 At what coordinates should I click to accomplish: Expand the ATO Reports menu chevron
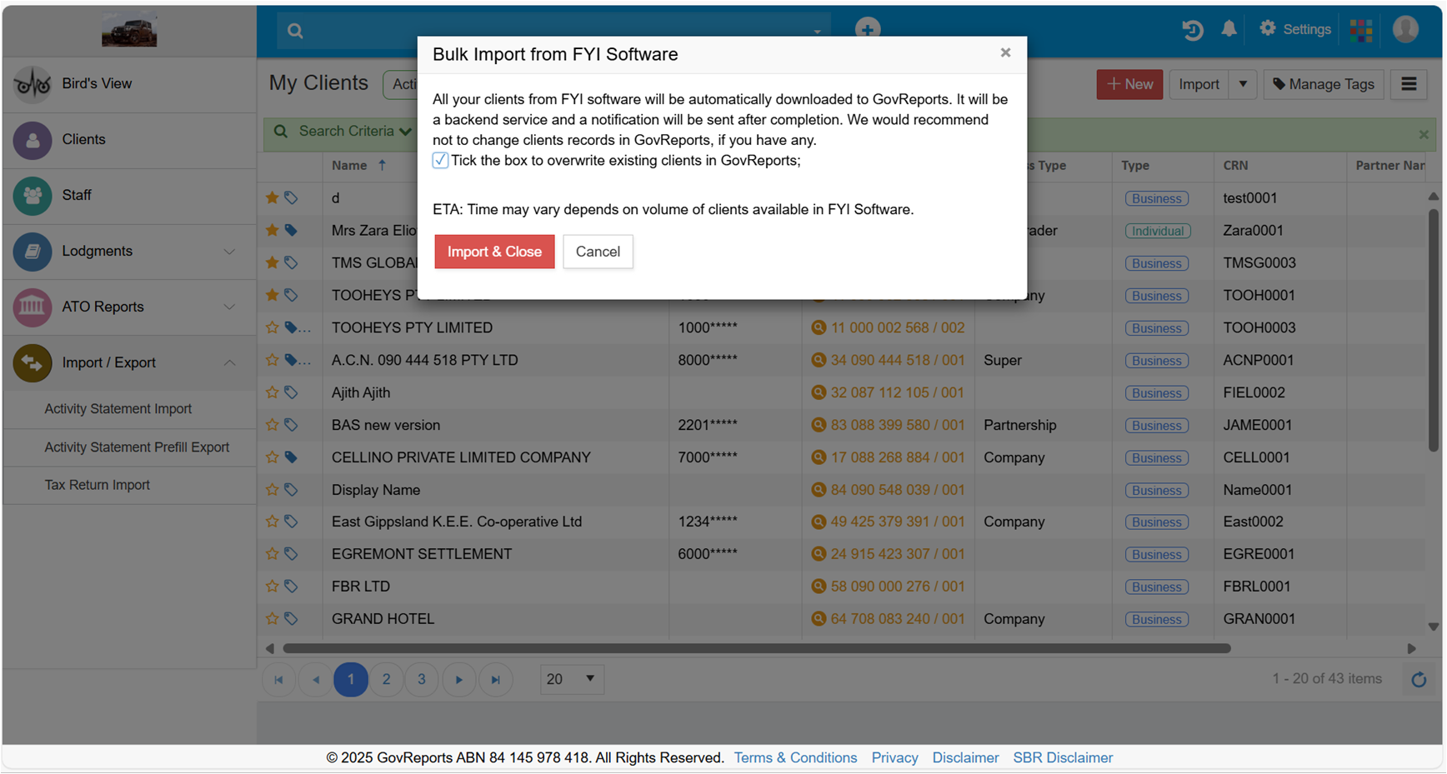tap(229, 307)
